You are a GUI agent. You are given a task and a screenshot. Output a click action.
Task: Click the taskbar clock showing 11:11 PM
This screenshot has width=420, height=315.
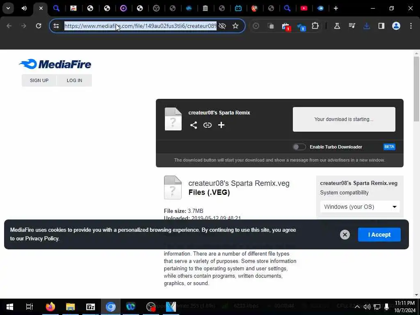(405, 307)
